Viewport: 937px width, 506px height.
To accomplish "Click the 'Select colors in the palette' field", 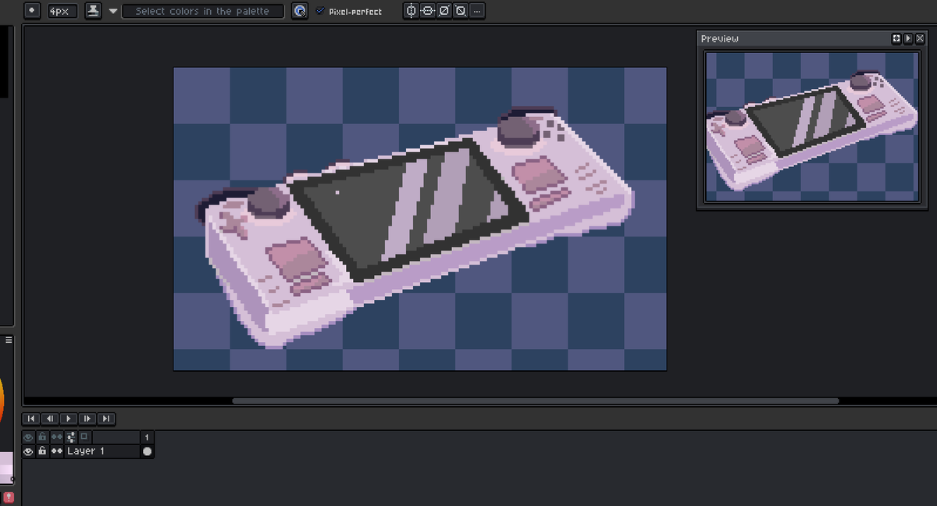I will tap(202, 11).
